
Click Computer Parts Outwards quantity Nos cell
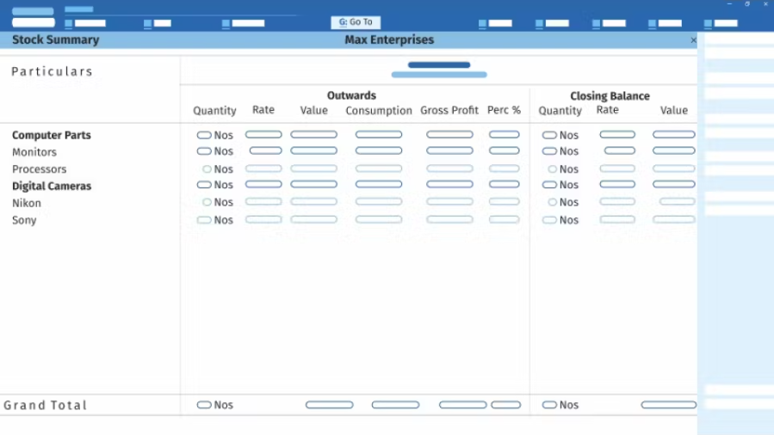214,135
